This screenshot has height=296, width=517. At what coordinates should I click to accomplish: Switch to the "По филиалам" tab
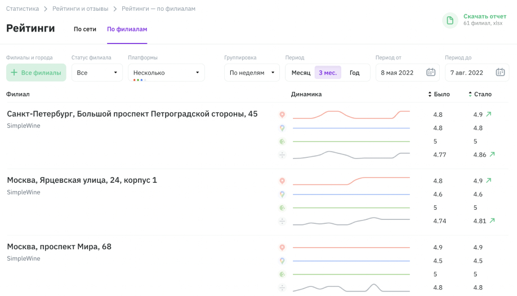pyautogui.click(x=127, y=29)
